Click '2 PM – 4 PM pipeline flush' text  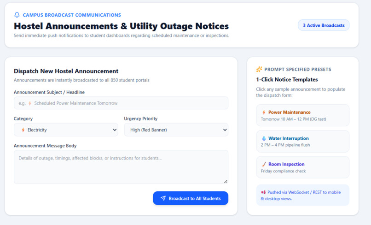point(285,145)
